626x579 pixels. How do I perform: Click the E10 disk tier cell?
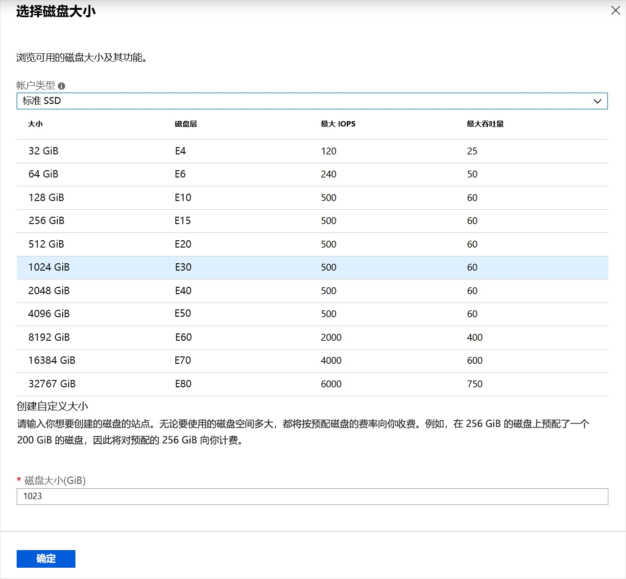(x=183, y=198)
